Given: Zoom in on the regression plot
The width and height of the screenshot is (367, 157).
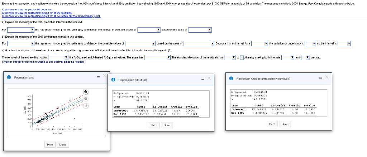Looking at the screenshot, I should coord(86,92).
